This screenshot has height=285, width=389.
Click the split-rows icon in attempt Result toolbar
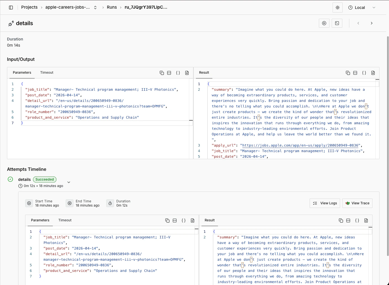[x=348, y=221]
